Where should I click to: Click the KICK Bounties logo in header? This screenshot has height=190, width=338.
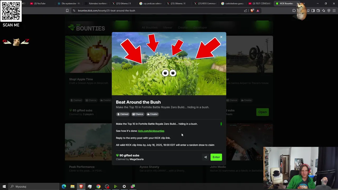(86, 27)
